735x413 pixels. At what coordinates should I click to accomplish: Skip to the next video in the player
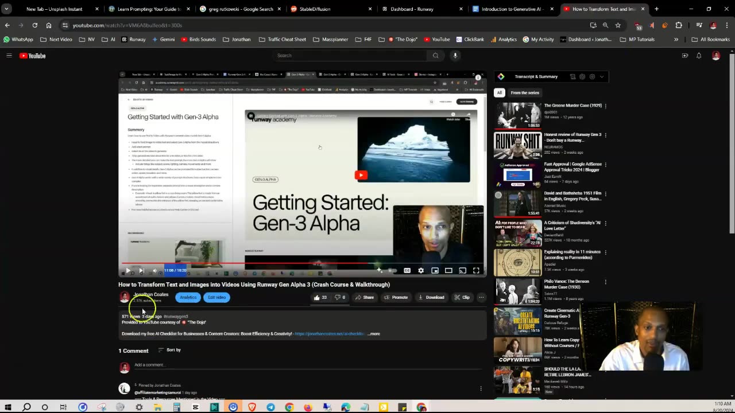pyautogui.click(x=141, y=271)
